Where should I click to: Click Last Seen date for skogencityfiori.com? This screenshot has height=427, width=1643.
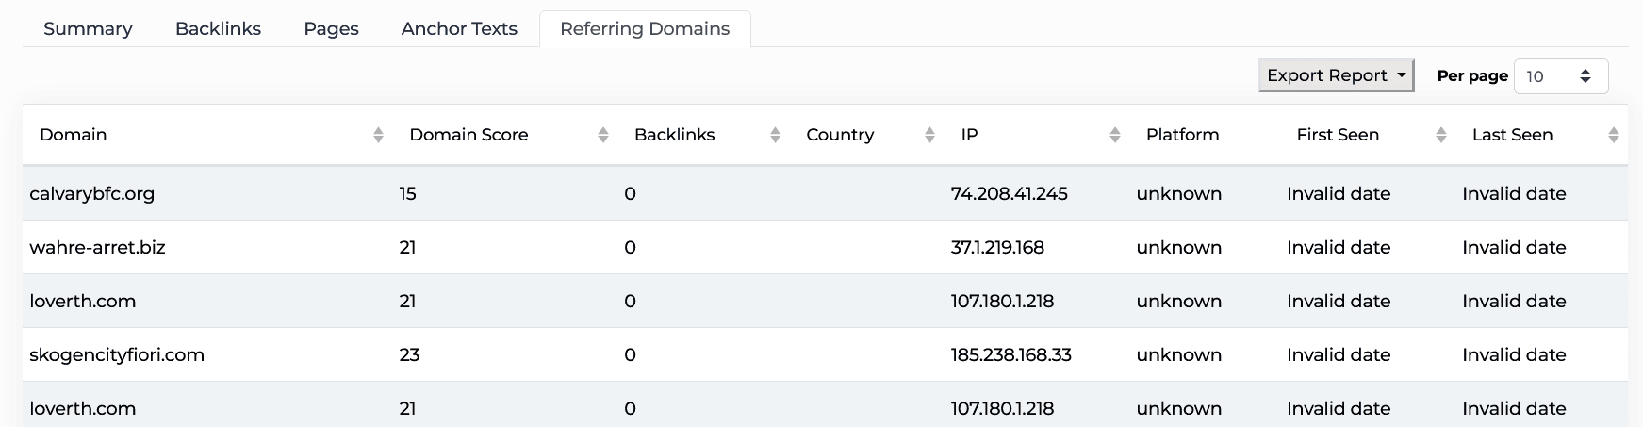[1514, 354]
